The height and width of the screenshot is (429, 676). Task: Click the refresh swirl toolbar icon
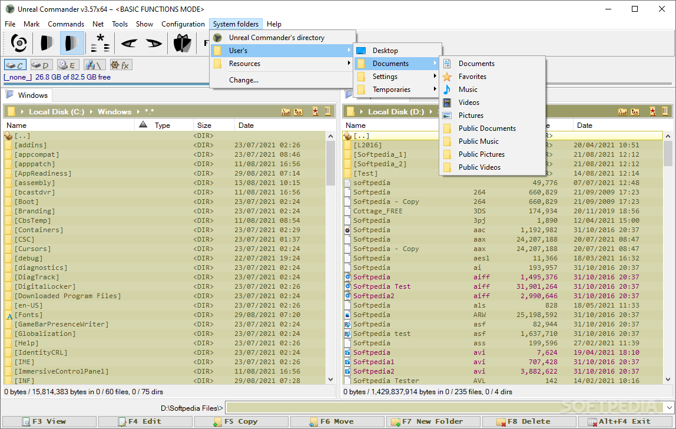pyautogui.click(x=19, y=43)
